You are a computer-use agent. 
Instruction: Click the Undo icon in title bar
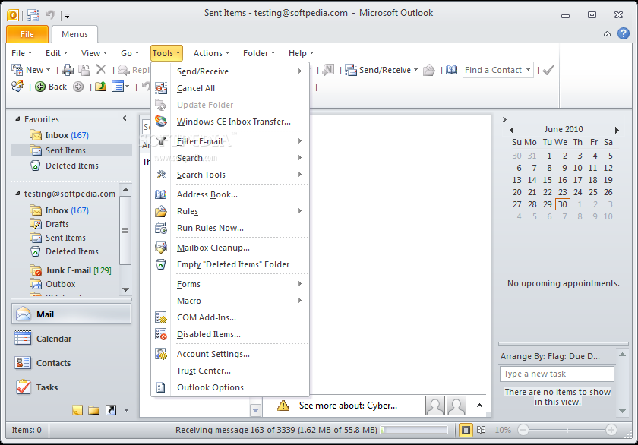(x=49, y=15)
